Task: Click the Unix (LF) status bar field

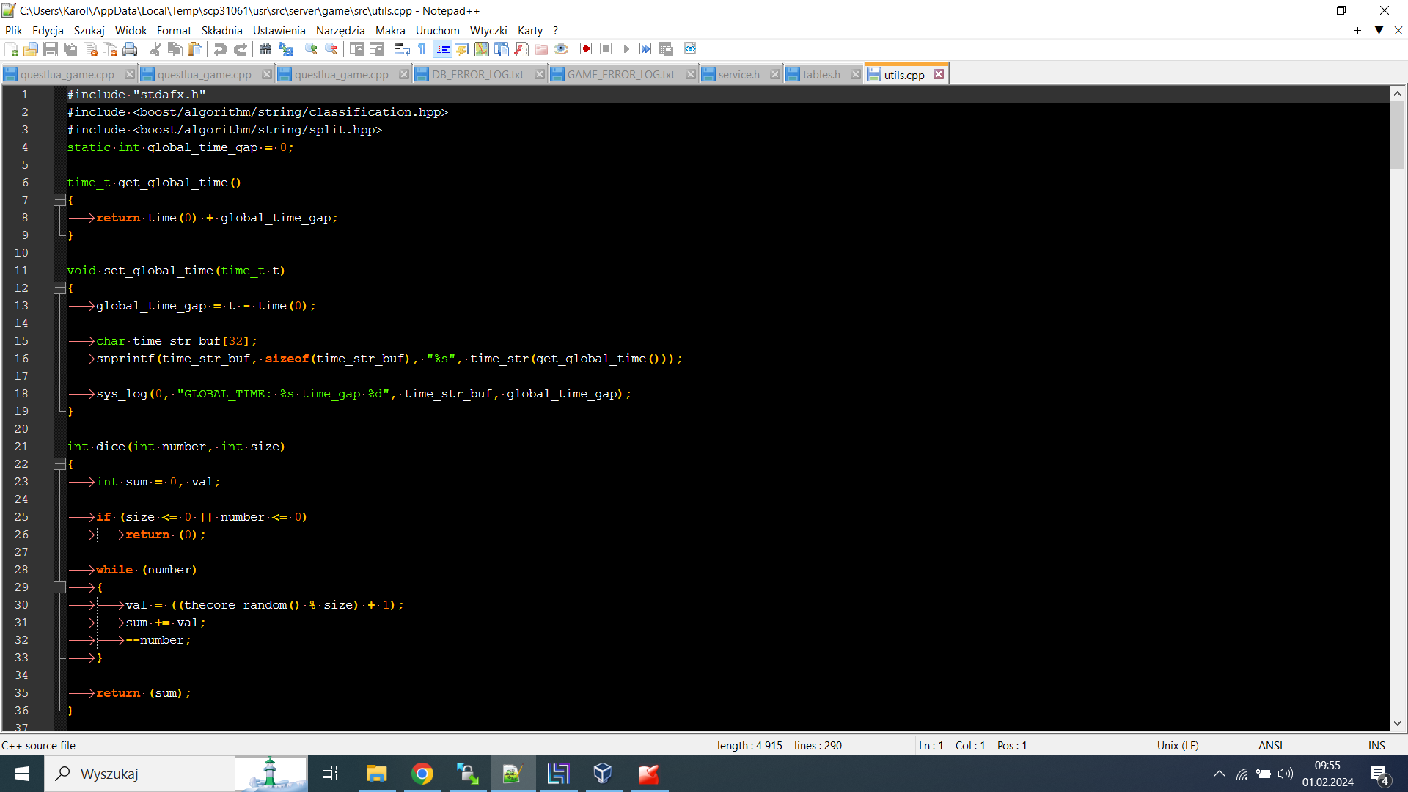Action: [1178, 745]
